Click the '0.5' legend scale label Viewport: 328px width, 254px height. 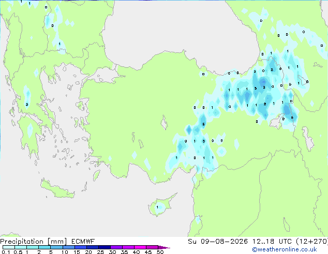[x=18, y=252]
